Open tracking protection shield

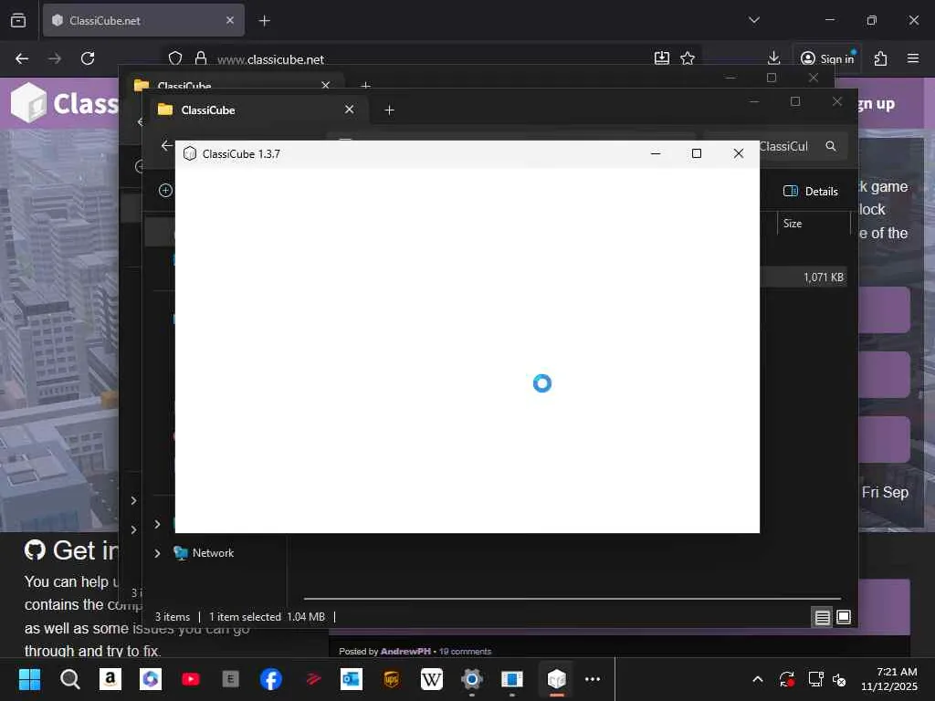(174, 58)
